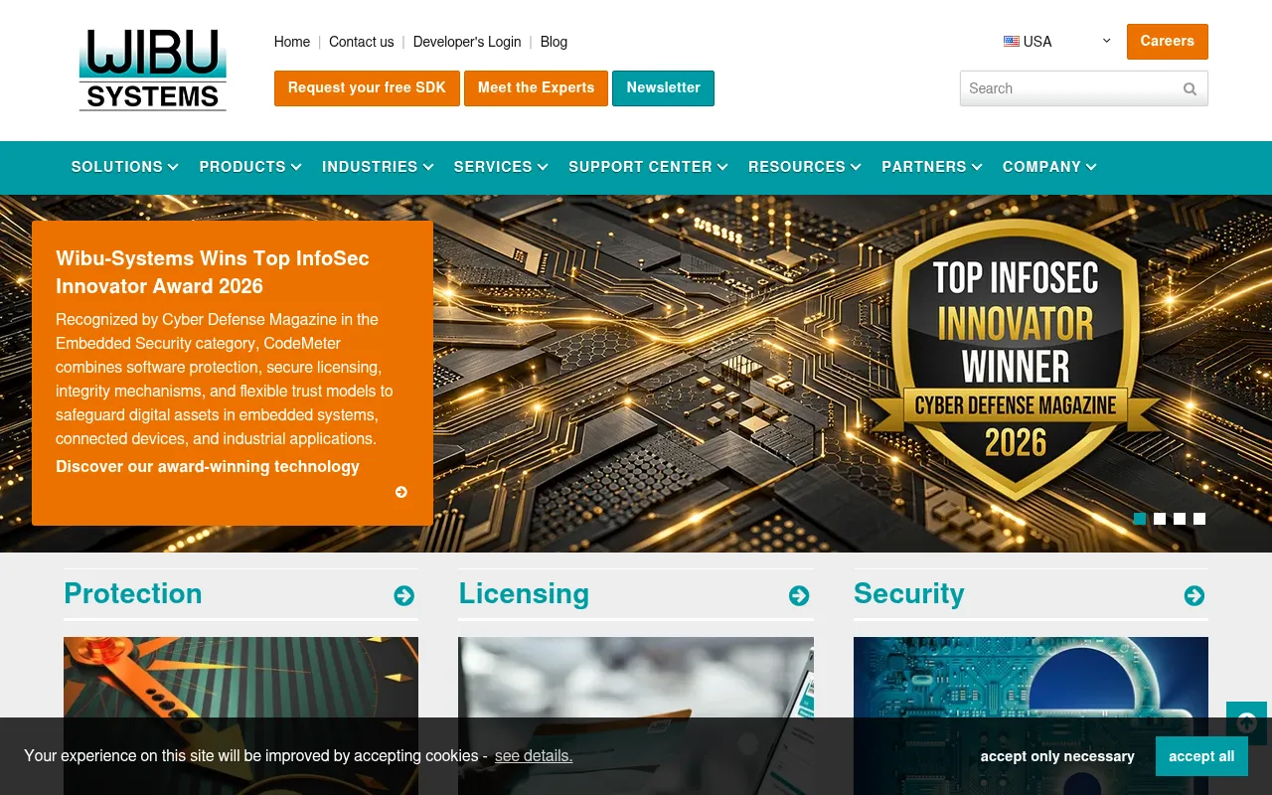Click the Protection heading

pos(133,593)
